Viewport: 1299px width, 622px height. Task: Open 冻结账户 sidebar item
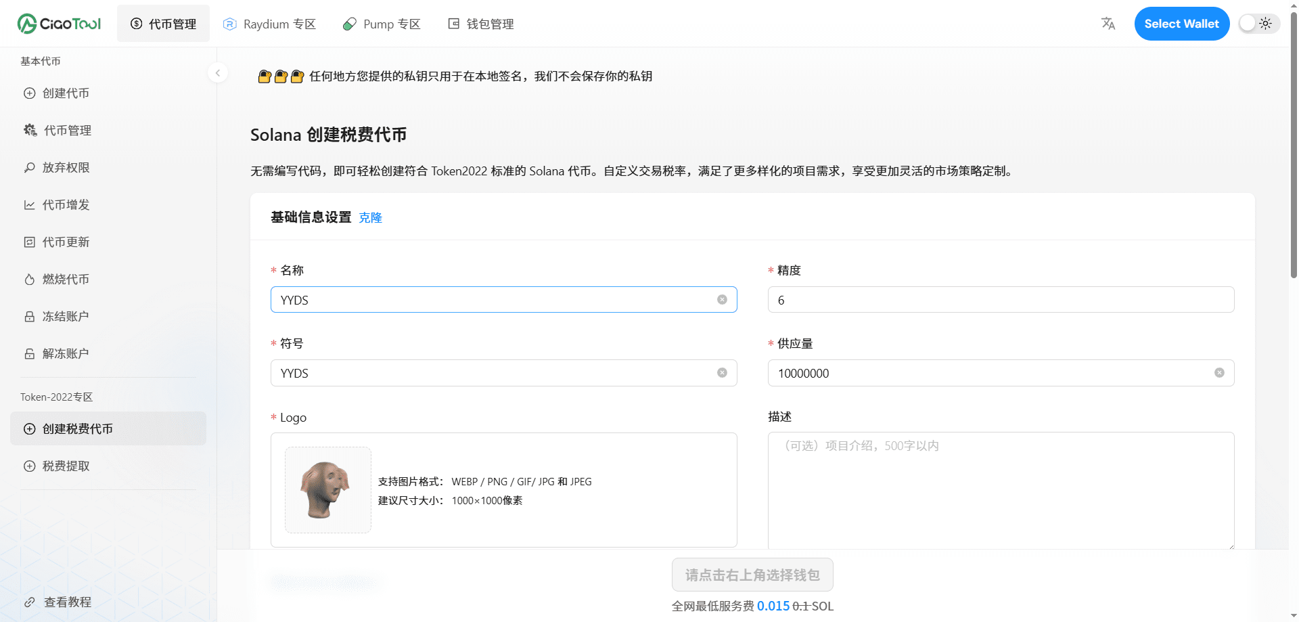tap(66, 317)
